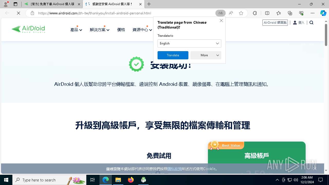Open the 價格 pricing page
Viewport: 329px width, 185px height.
(121, 30)
